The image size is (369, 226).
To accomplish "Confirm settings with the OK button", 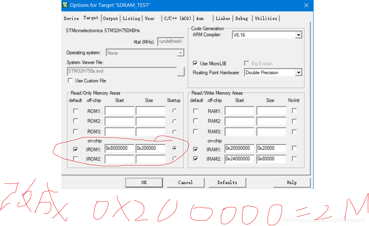I will pyautogui.click(x=144, y=183).
